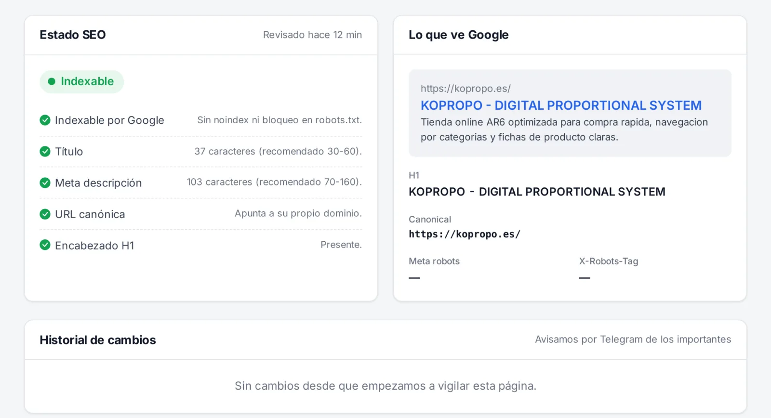Select the 'Indexable por Google' row label
Viewport: 771px width, 418px height.
tap(109, 120)
